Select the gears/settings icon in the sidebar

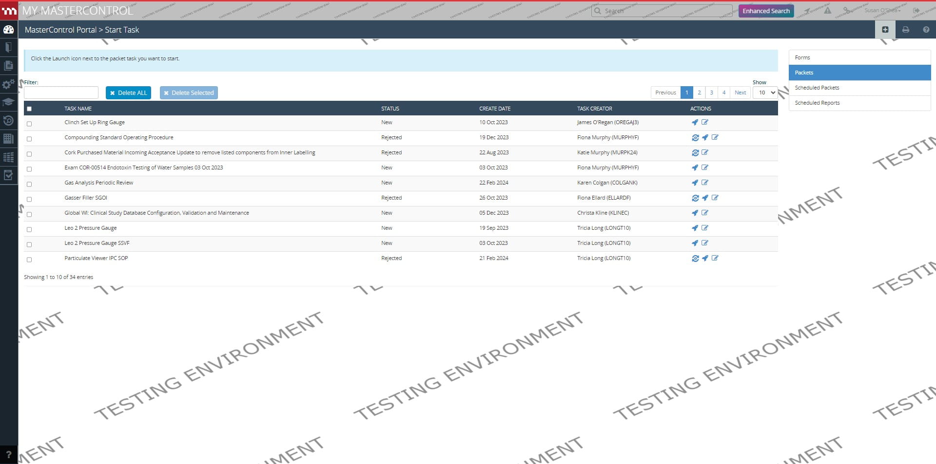tap(8, 84)
